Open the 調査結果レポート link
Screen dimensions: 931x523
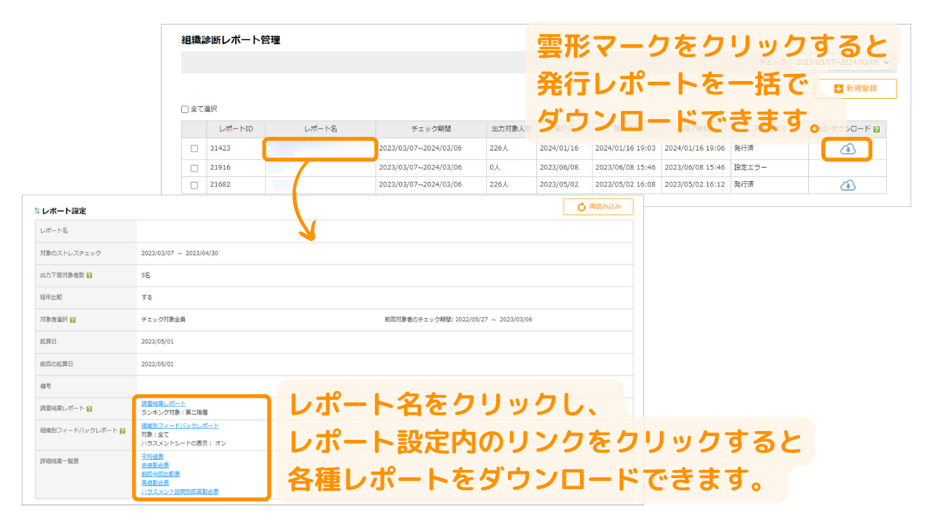click(x=163, y=404)
